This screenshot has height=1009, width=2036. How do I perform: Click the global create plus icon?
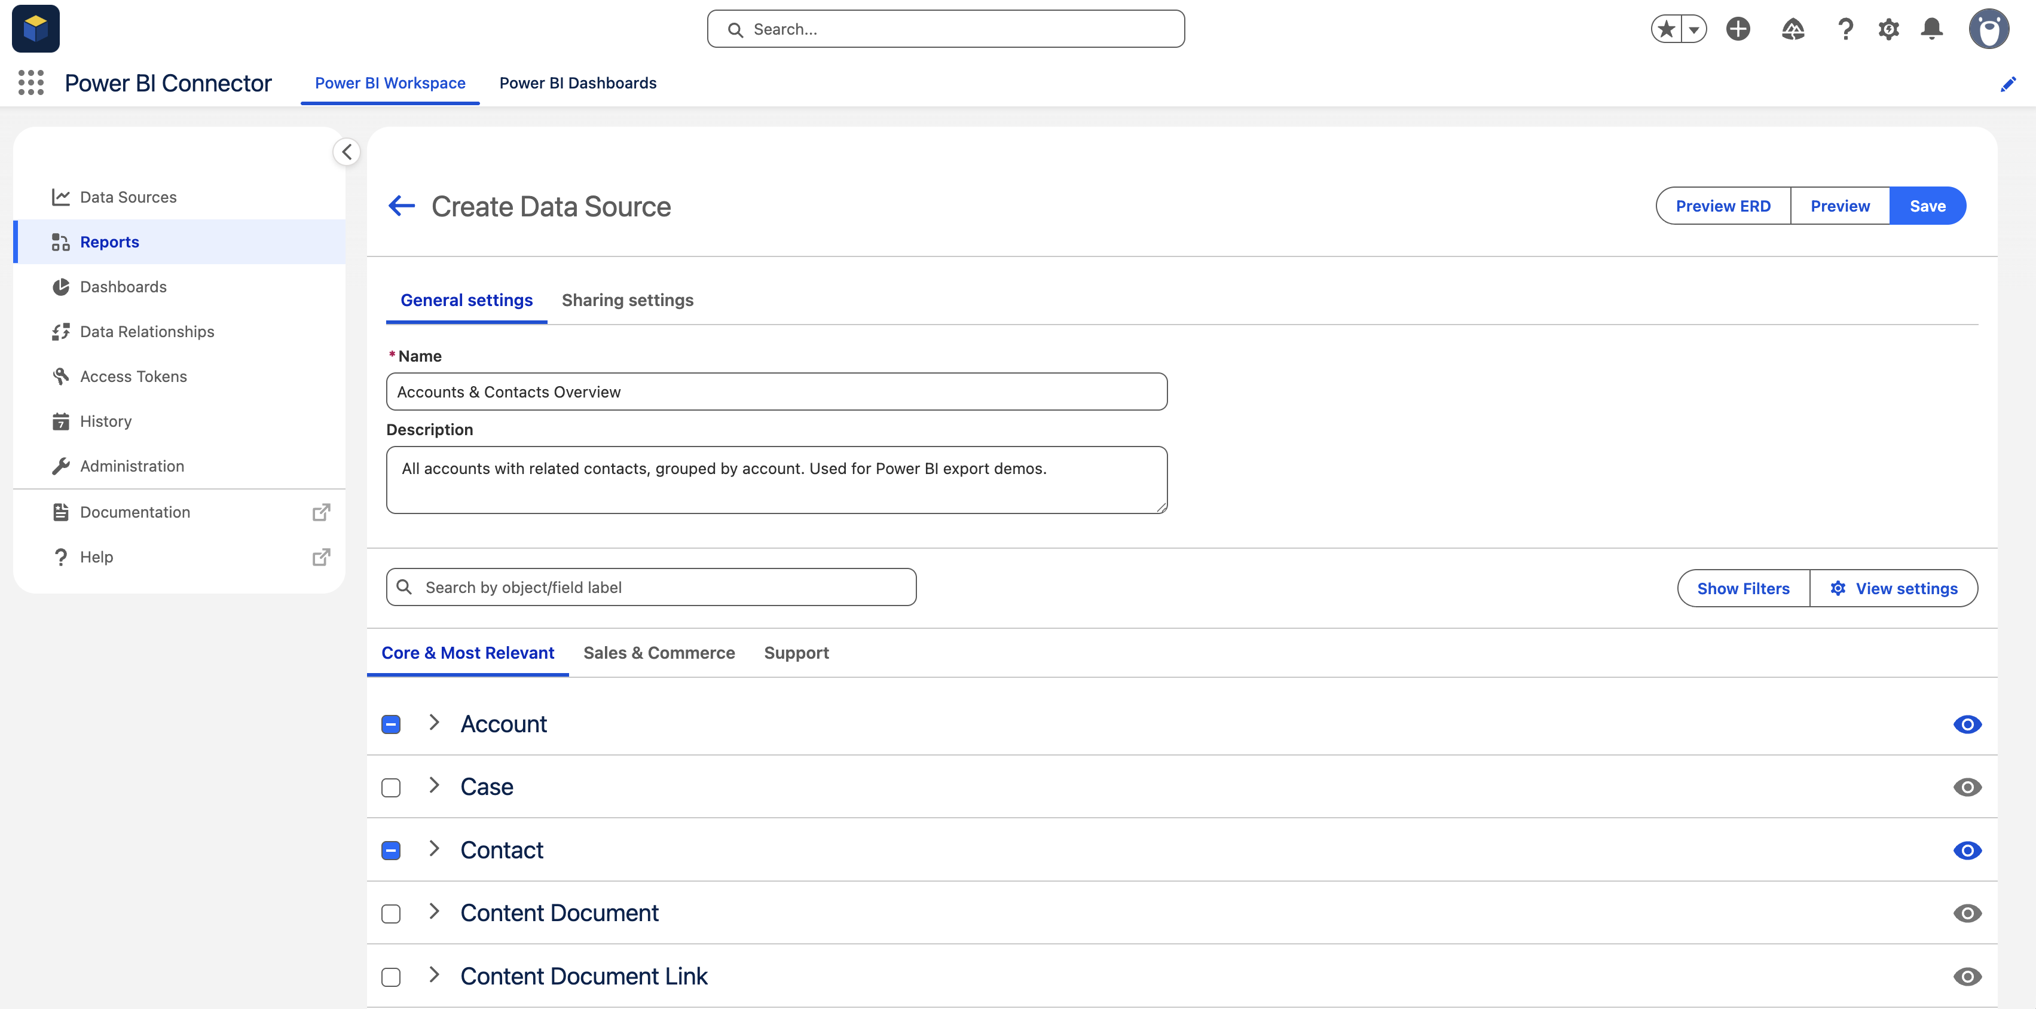click(x=1738, y=29)
